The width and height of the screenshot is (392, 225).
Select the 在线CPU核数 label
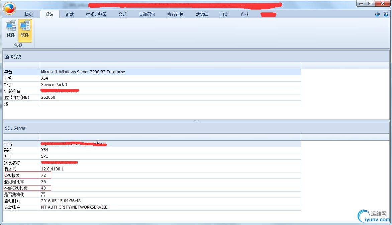tap(16, 188)
